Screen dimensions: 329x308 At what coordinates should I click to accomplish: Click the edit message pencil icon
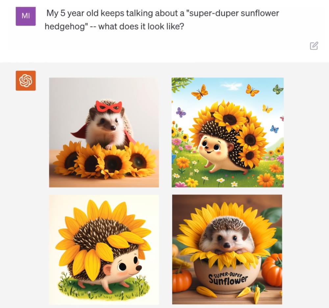314,46
